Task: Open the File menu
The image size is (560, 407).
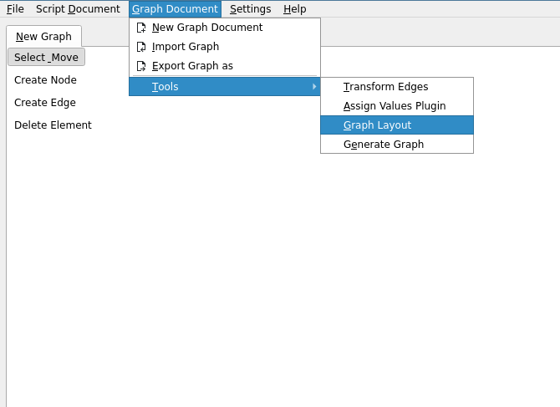Action: [x=15, y=9]
